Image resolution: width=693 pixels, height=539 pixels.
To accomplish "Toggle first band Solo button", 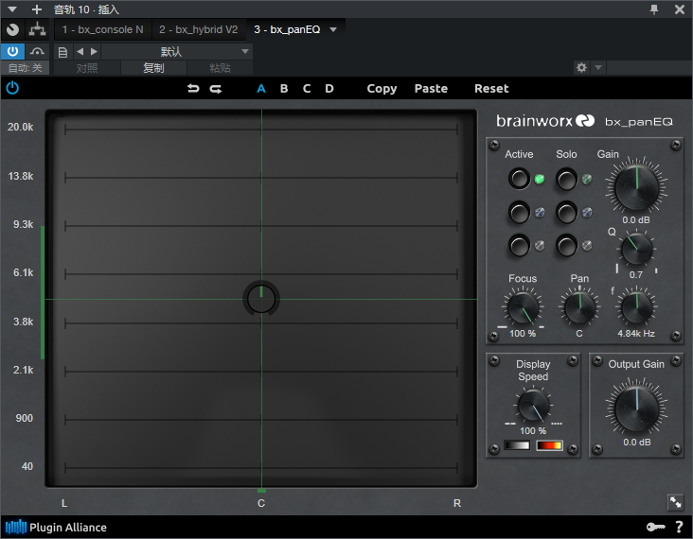I will coord(566,179).
